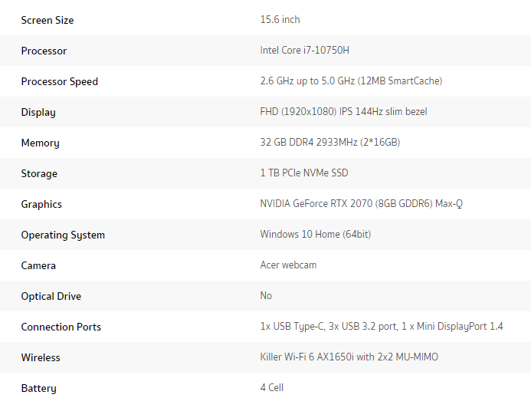This screenshot has width=531, height=398.
Task: Click the Operating System label
Action: [63, 235]
